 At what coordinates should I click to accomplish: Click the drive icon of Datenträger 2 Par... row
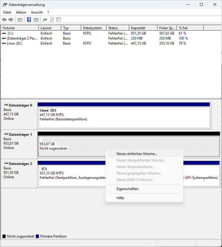click(x=4, y=38)
